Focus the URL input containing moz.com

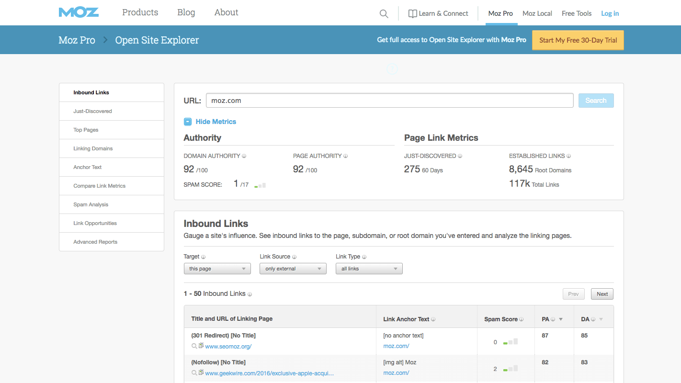point(390,101)
